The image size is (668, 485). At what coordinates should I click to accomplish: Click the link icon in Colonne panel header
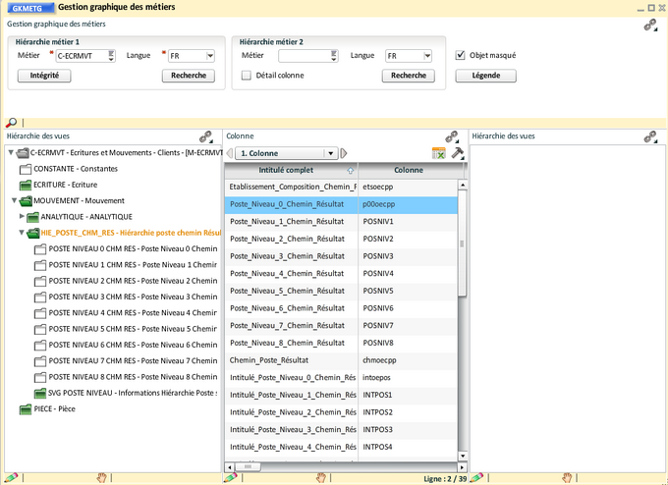(452, 136)
